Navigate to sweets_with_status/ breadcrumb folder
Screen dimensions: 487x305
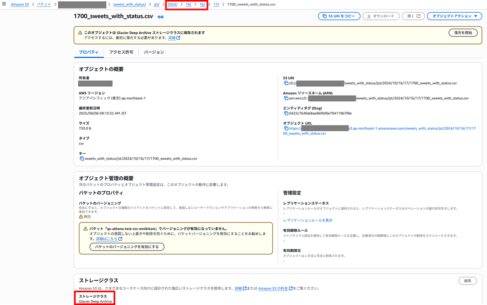pos(130,4)
